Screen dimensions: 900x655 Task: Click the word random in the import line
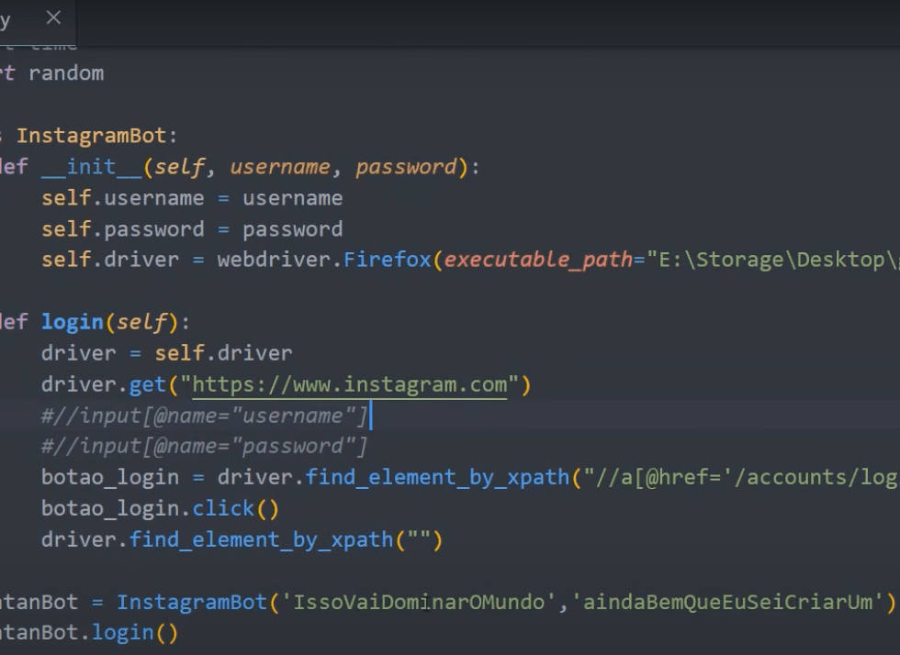[x=66, y=73]
